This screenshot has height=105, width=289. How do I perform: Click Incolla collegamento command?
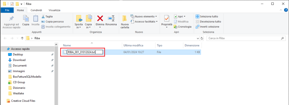point(56,27)
